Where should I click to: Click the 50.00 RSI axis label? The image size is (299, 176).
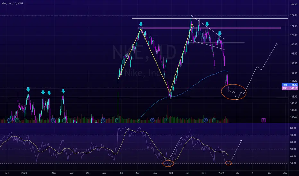[x=293, y=149]
